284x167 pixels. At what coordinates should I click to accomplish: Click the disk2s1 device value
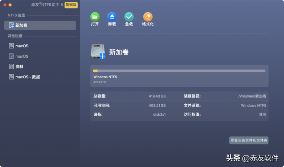(x=159, y=115)
